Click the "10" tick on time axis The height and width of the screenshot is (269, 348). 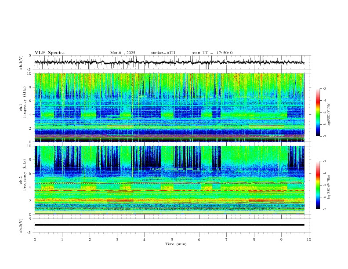point(309,240)
